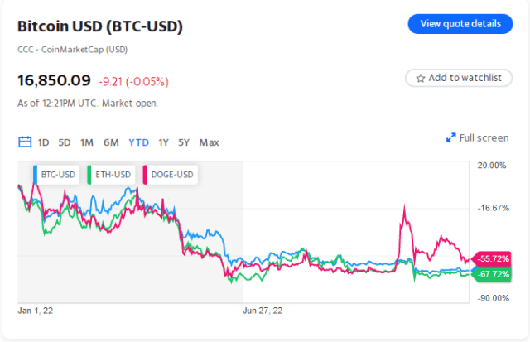Image resolution: width=530 pixels, height=342 pixels.
Task: Show the 5Y chart range
Action: click(x=184, y=142)
